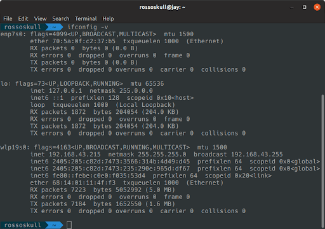Click broadcast address 192.168.43.255
Screen dimensions: 325x229
(257, 155)
